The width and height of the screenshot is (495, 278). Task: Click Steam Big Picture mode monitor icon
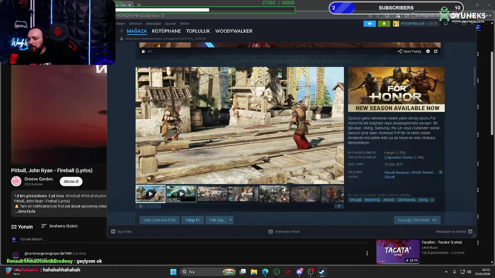(x=445, y=24)
